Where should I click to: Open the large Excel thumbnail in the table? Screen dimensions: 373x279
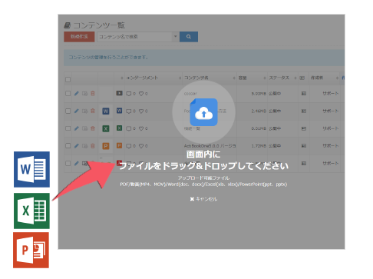pyautogui.click(x=106, y=128)
